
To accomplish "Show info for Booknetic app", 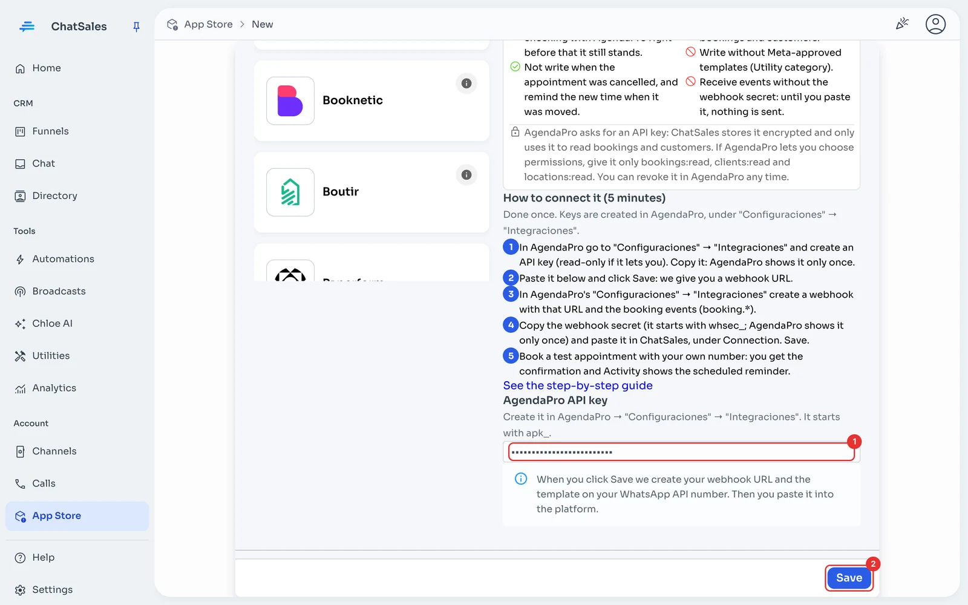I will [x=466, y=83].
